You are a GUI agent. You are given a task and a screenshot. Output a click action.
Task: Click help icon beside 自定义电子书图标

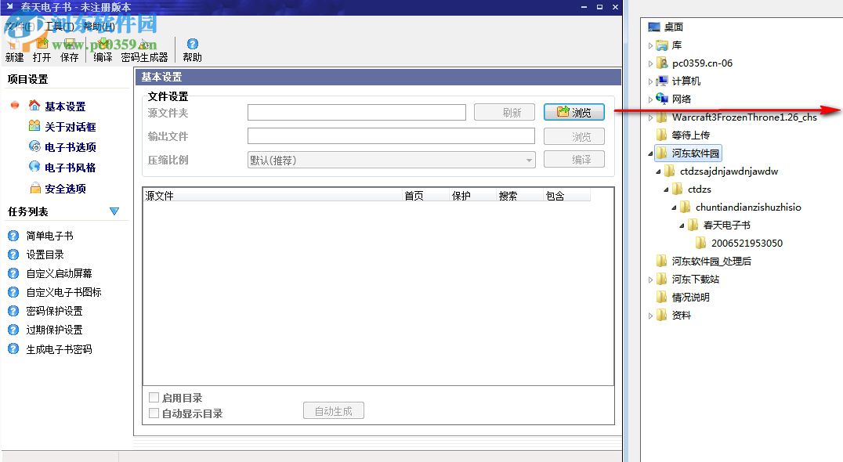(13, 292)
